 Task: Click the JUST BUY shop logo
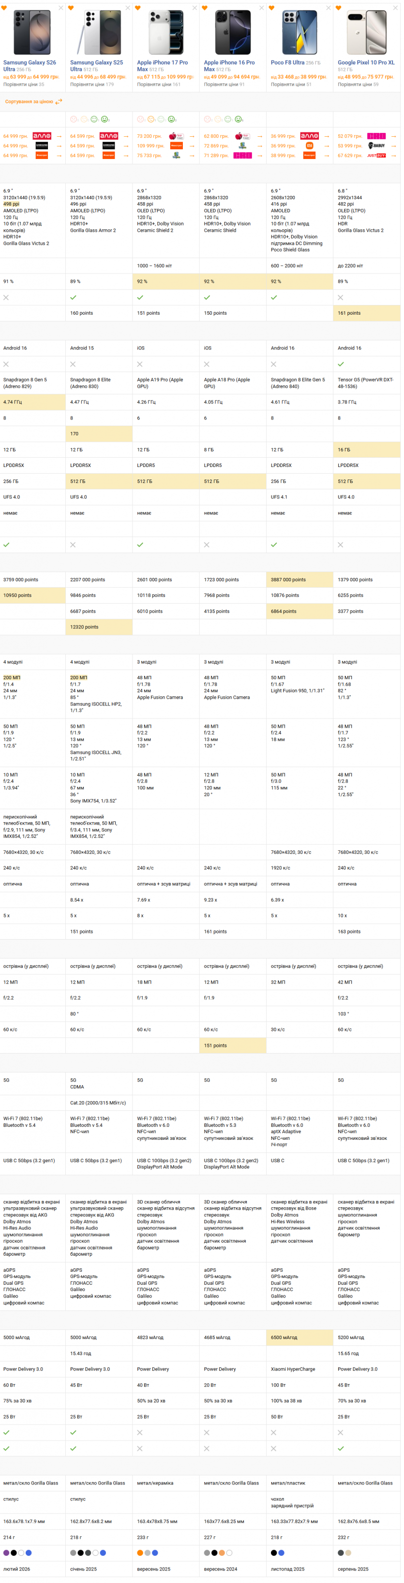coord(376,156)
